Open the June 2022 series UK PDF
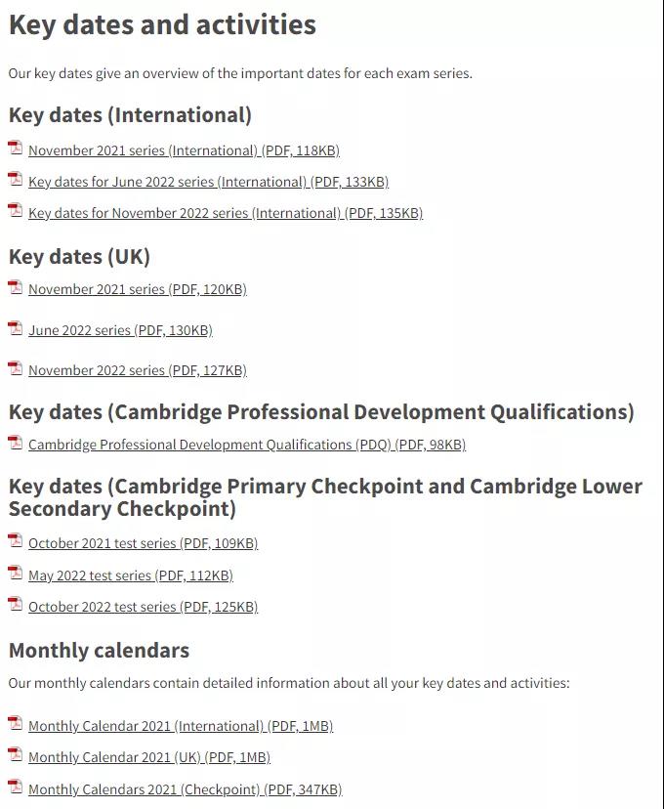 (119, 329)
